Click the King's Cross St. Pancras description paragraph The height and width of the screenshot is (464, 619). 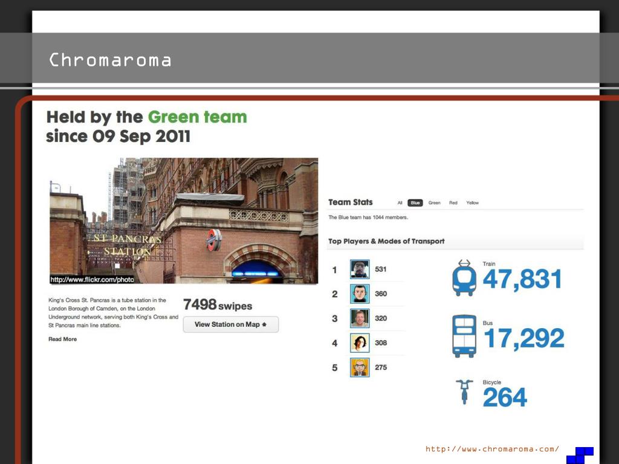pyautogui.click(x=113, y=312)
